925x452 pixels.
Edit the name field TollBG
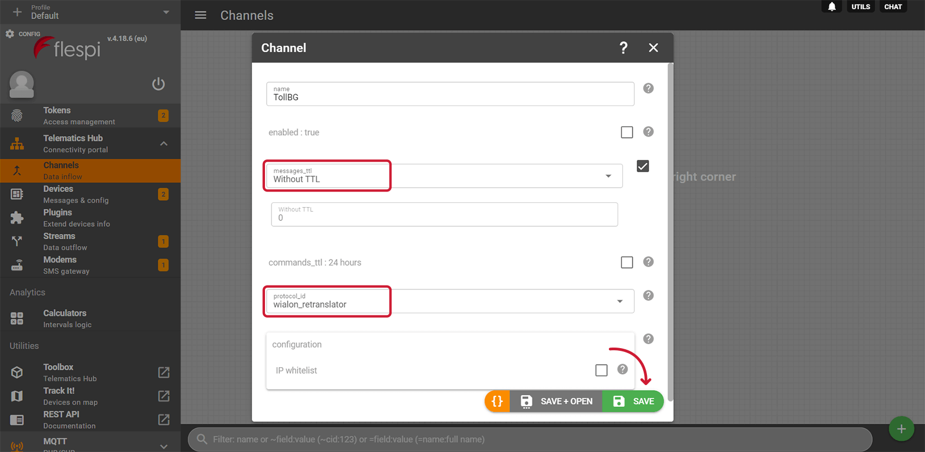(x=450, y=94)
